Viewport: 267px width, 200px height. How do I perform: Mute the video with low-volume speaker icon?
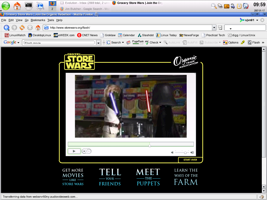[x=172, y=152]
